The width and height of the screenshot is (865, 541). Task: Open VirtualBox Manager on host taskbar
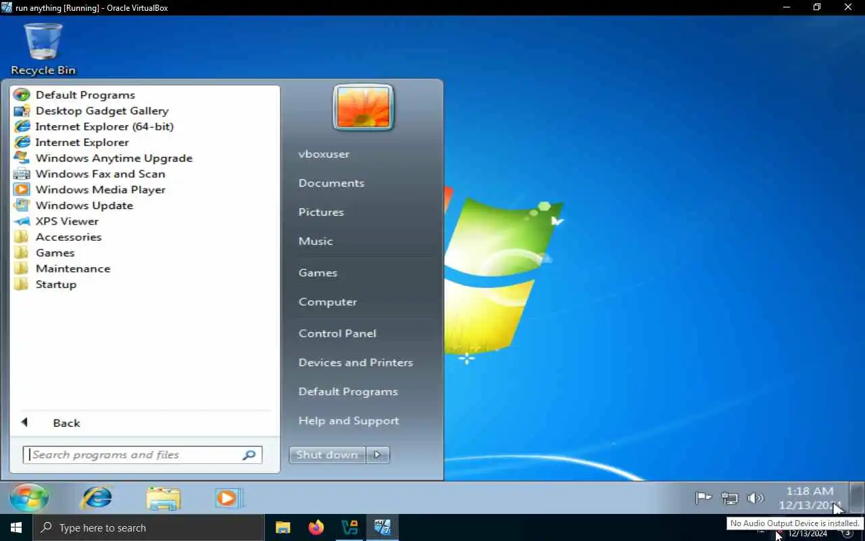click(349, 527)
